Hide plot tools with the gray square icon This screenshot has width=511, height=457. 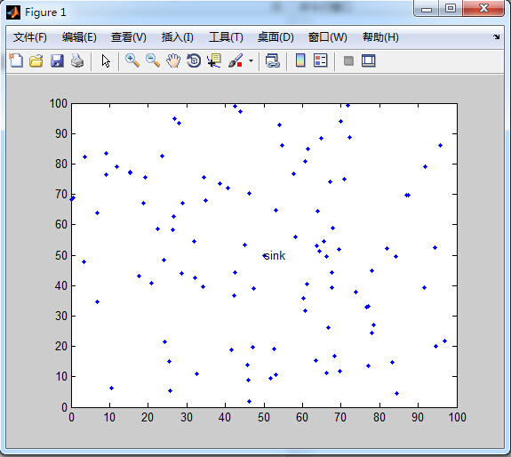tap(348, 60)
